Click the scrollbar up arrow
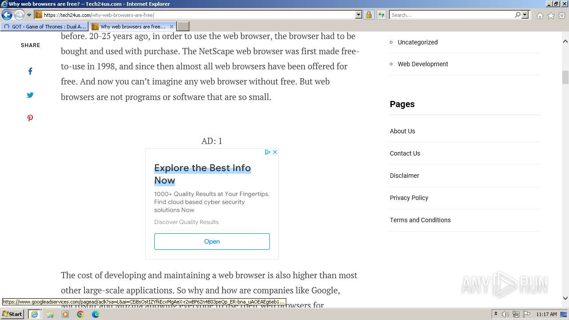This screenshot has height=320, width=569. point(565,41)
